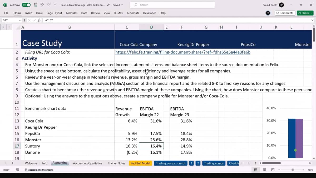Click the formula bar cancel X icon
The image size is (316, 178).
29,20
